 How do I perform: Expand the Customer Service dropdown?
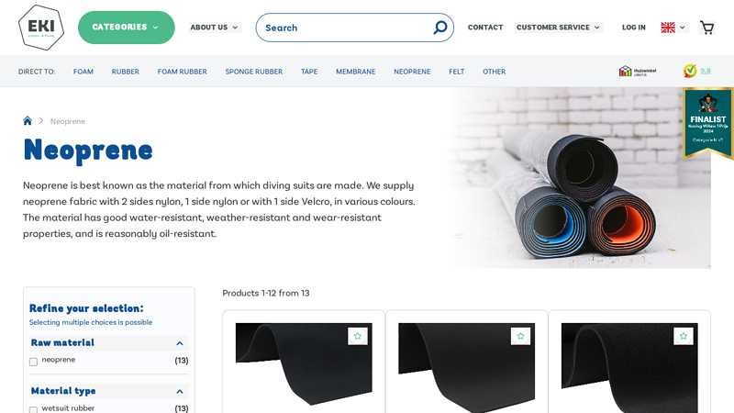[559, 28]
